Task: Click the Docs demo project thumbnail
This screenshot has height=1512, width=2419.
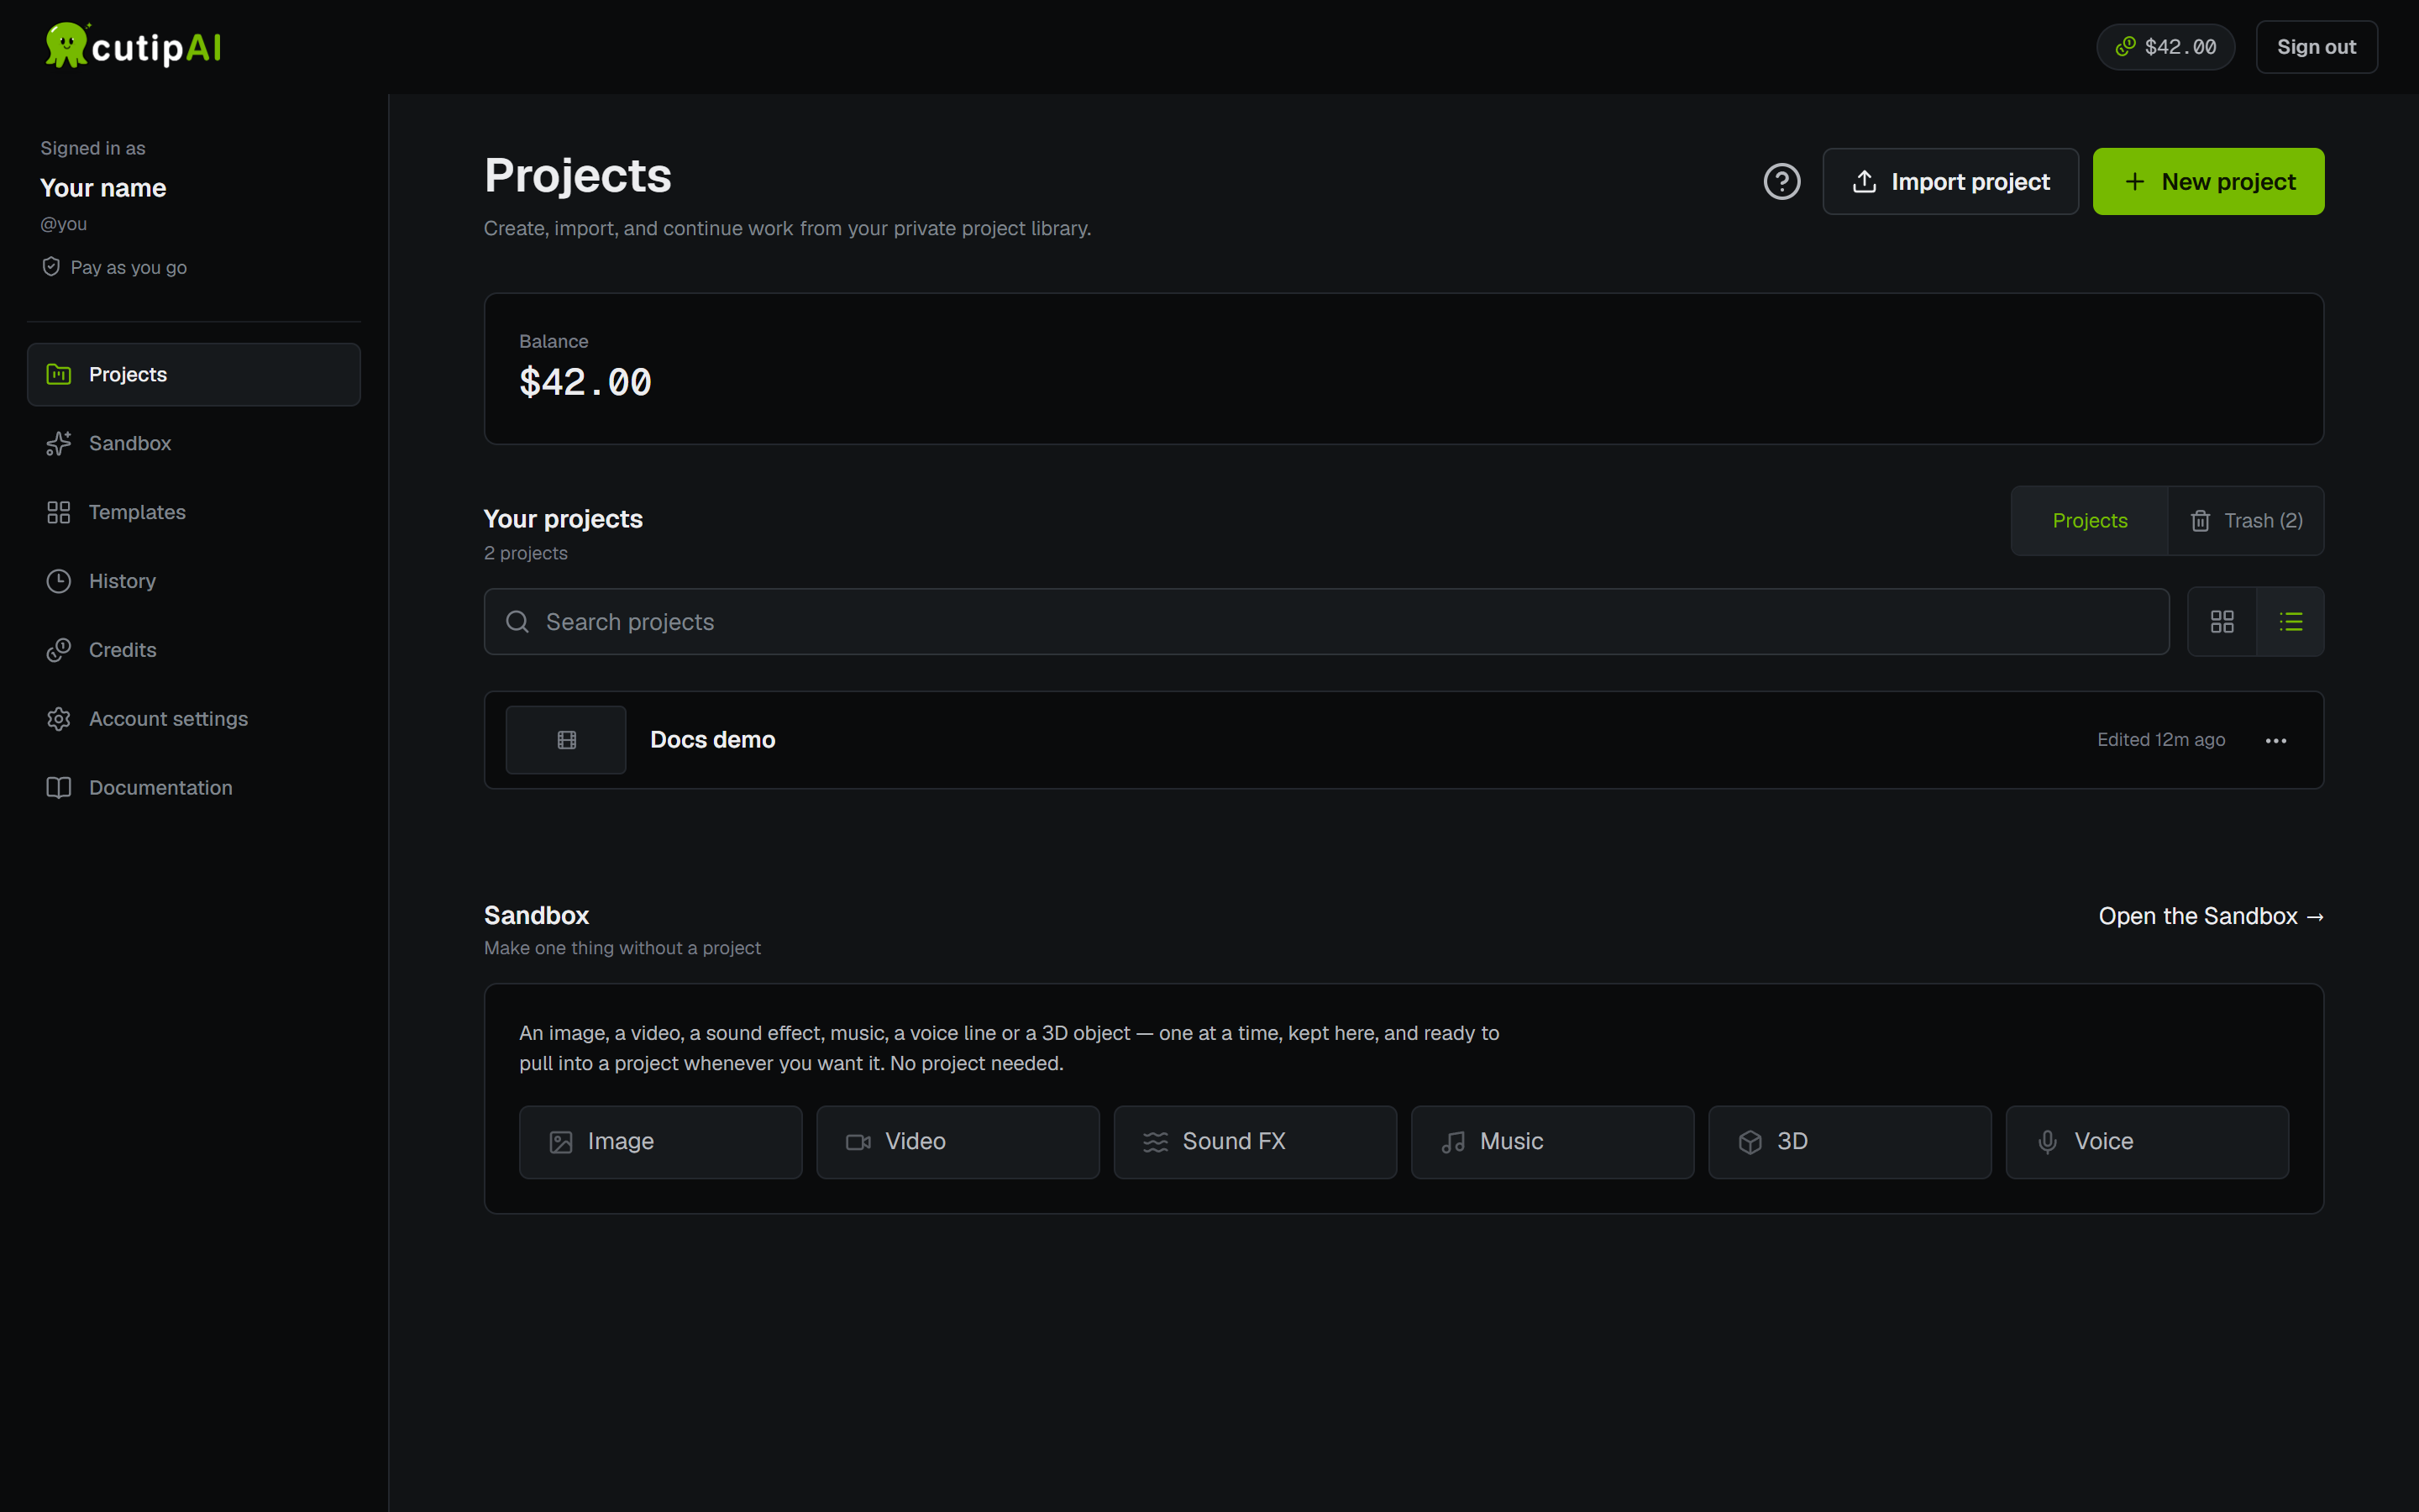Action: 566,740
